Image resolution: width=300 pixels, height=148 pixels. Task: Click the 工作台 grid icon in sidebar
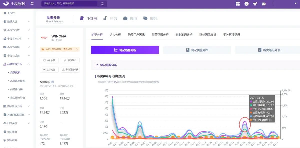5,13
